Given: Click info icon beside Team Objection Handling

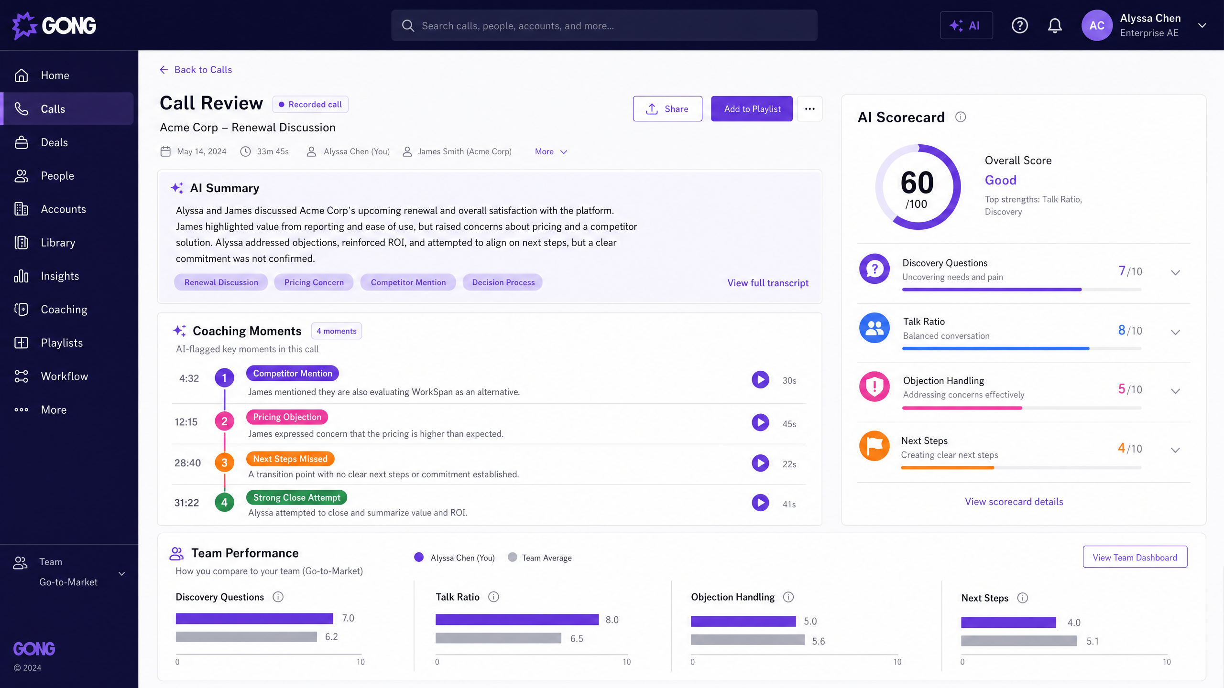Looking at the screenshot, I should 788,597.
